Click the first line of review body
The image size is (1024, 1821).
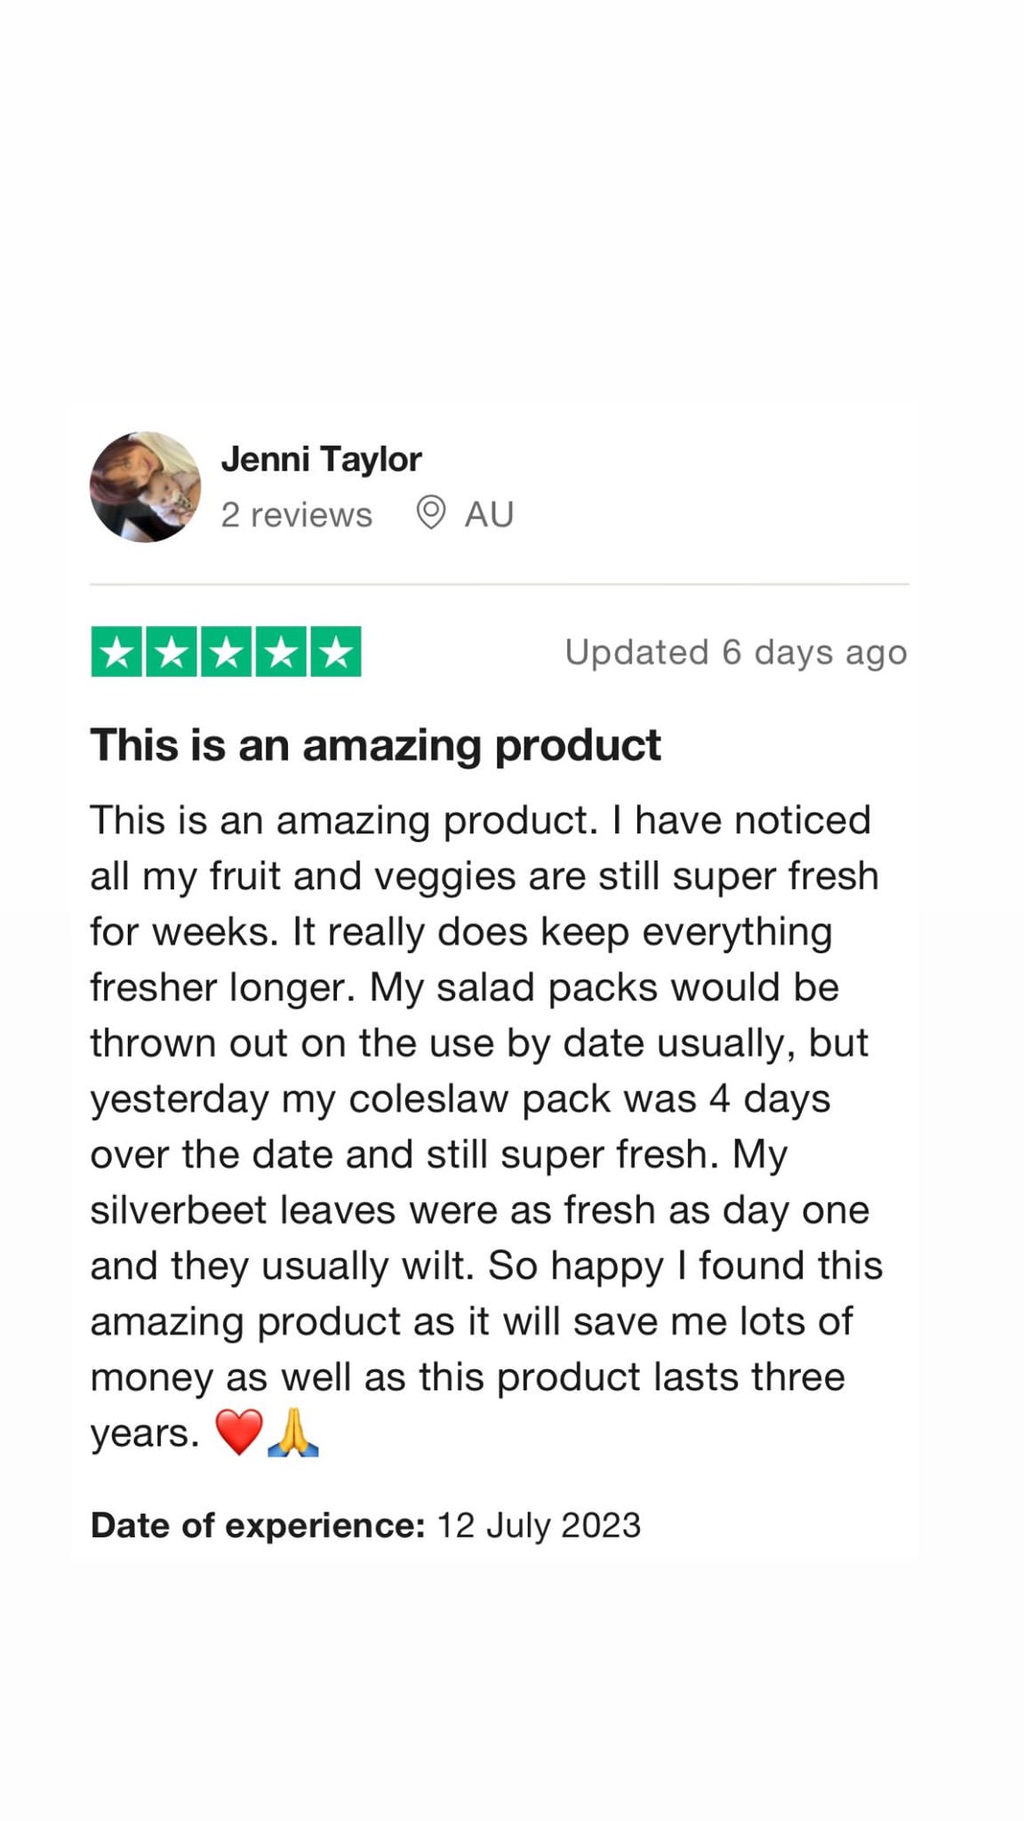(480, 821)
